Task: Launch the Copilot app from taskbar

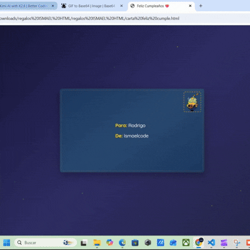Action: (109, 242)
